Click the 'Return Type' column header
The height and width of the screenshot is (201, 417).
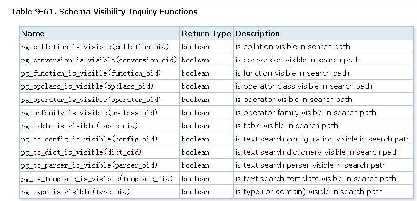coord(206,34)
